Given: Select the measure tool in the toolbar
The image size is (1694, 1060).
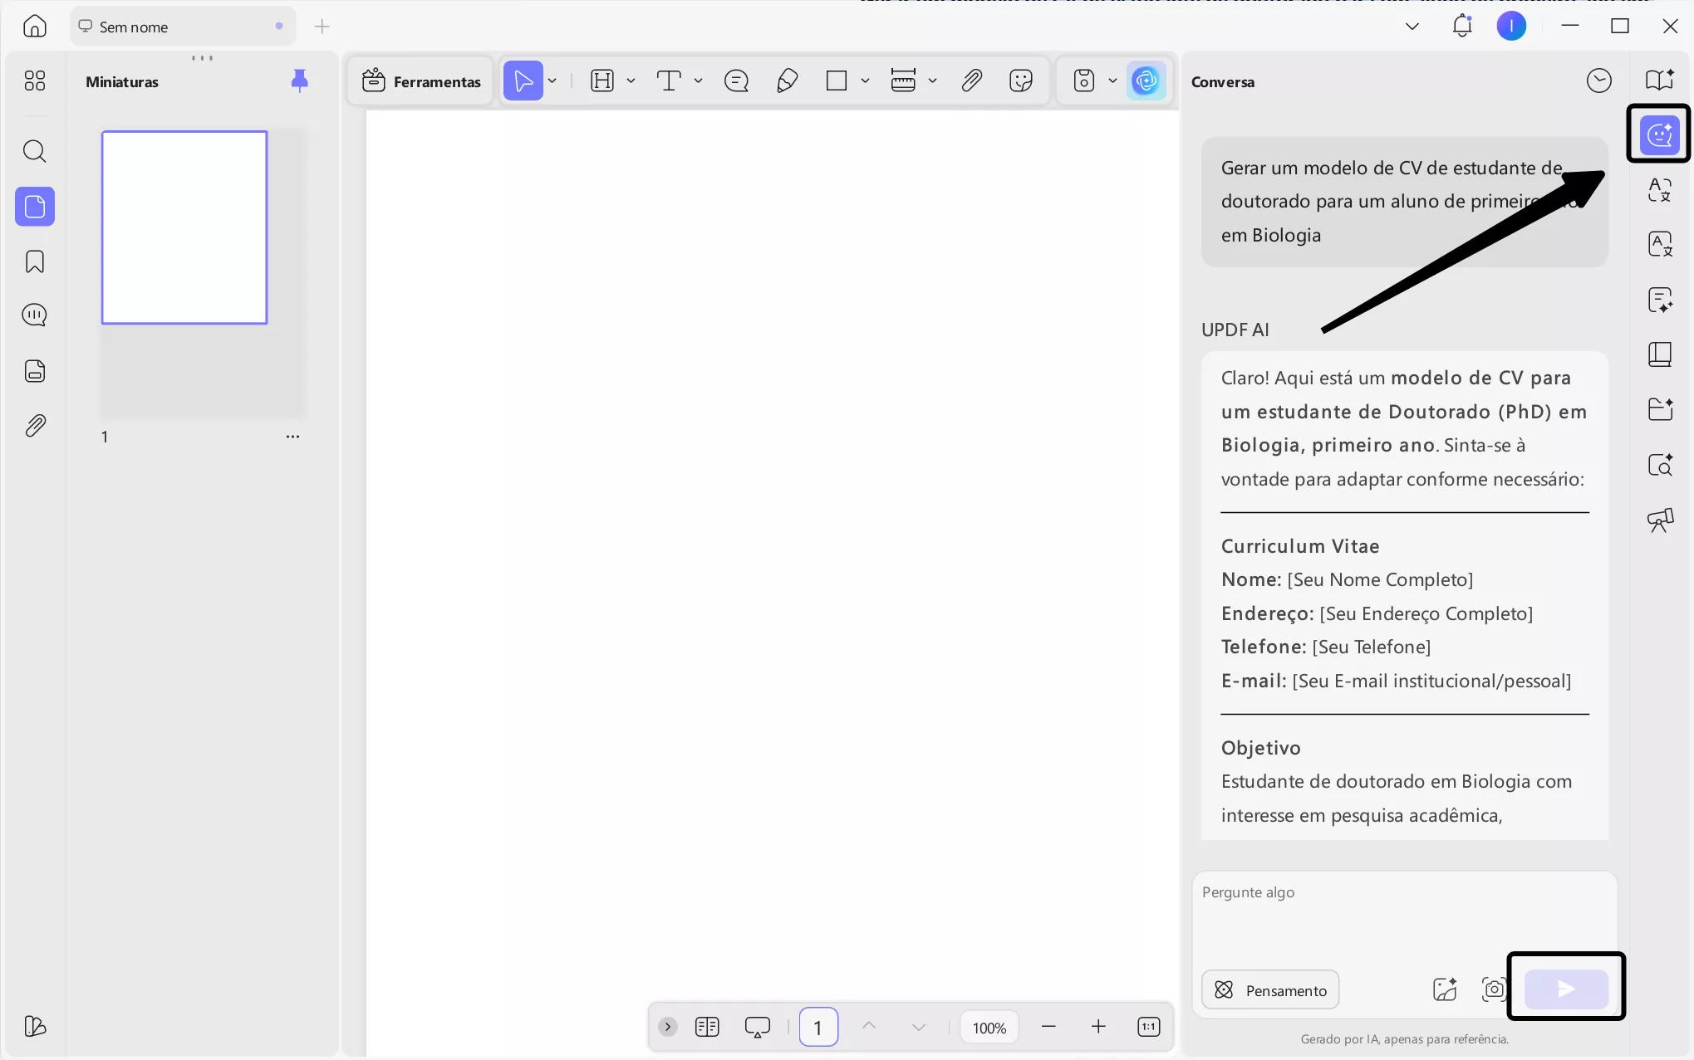Looking at the screenshot, I should tap(904, 80).
